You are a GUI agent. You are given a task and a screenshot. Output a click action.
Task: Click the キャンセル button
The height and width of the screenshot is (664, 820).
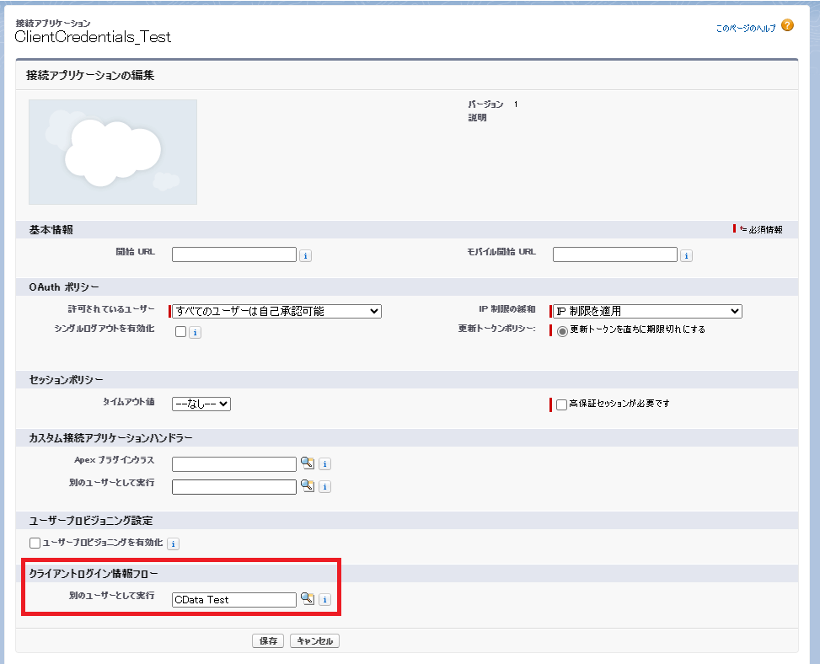(x=314, y=640)
